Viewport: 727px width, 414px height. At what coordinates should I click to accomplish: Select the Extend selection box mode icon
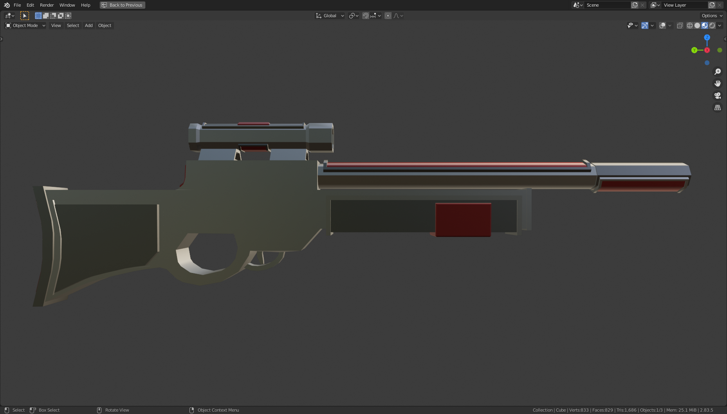click(46, 16)
